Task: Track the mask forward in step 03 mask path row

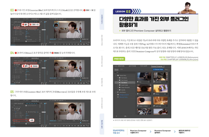Action: (x=30, y=30)
